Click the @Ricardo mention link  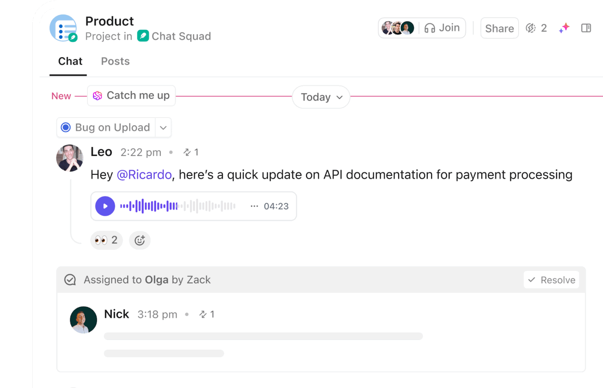[144, 174]
